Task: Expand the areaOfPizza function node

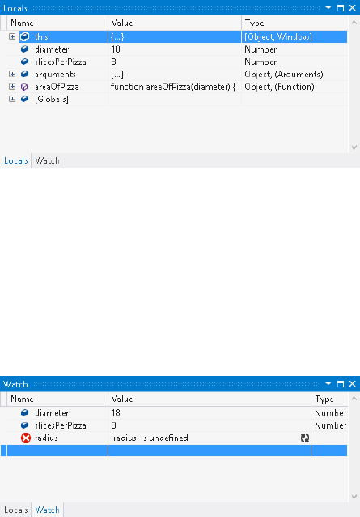Action: (x=12, y=87)
